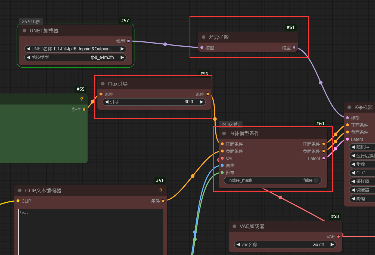This screenshot has height=255, width=375.
Task: Select next vae名称 option with right arrow
Action: (332, 245)
